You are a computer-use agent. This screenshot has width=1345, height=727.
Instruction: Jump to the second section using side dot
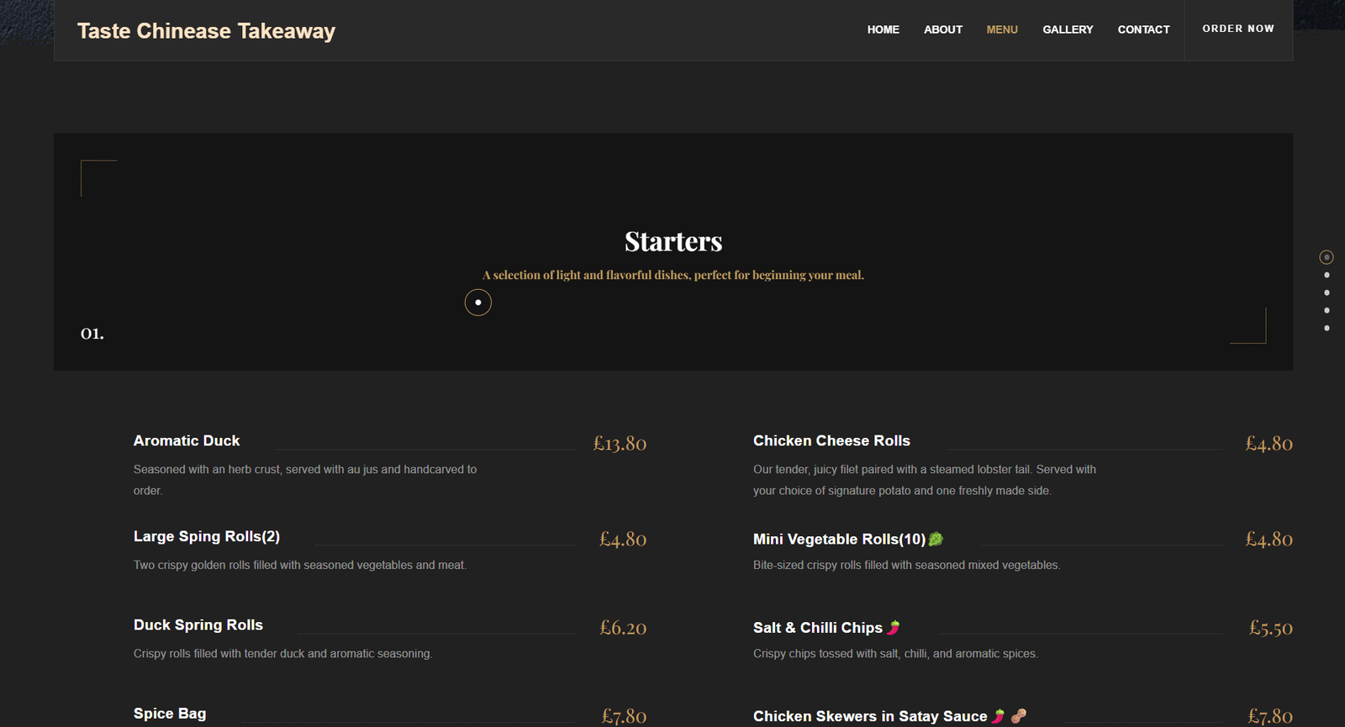pos(1327,275)
